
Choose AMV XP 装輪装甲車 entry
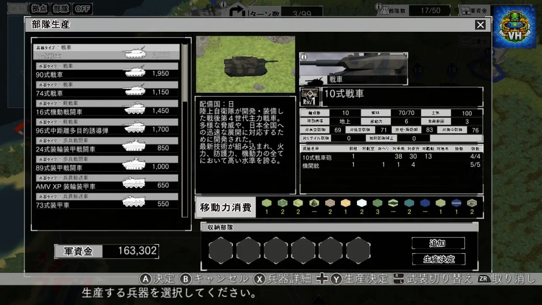[106, 182]
